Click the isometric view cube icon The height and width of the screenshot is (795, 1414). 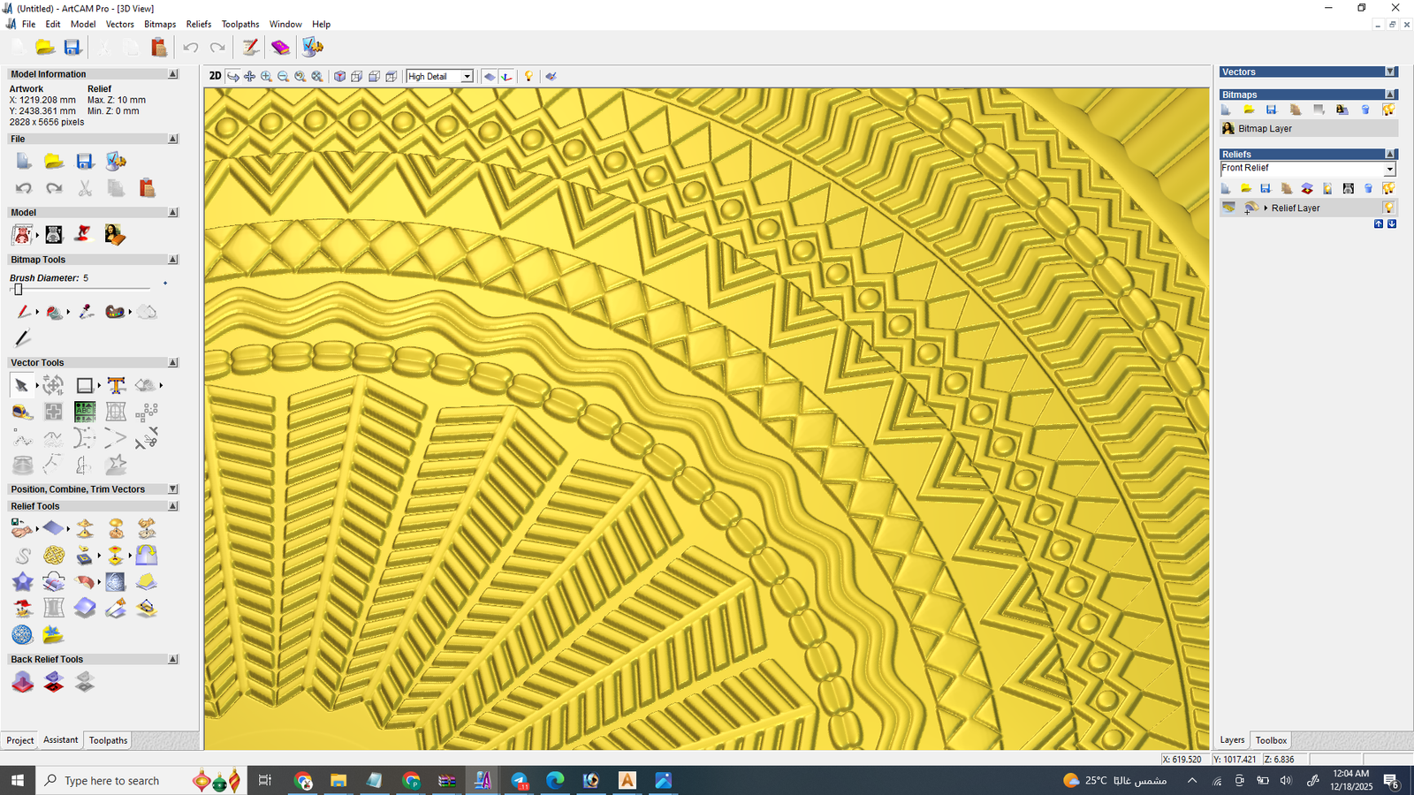(x=339, y=77)
